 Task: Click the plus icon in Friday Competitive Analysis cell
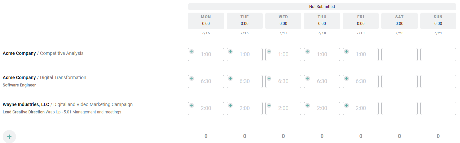tap(346, 52)
